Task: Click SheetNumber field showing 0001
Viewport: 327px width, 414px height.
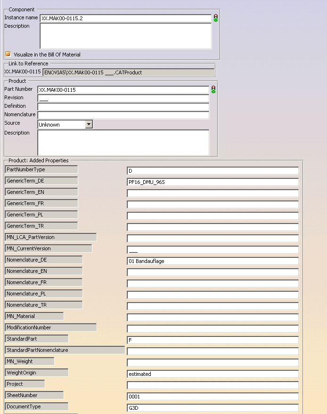Action: (x=213, y=397)
